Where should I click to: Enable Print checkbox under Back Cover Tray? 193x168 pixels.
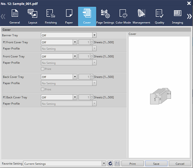[x=43, y=89]
